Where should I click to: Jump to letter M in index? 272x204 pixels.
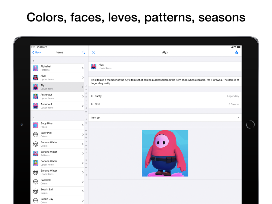click(x=86, y=130)
